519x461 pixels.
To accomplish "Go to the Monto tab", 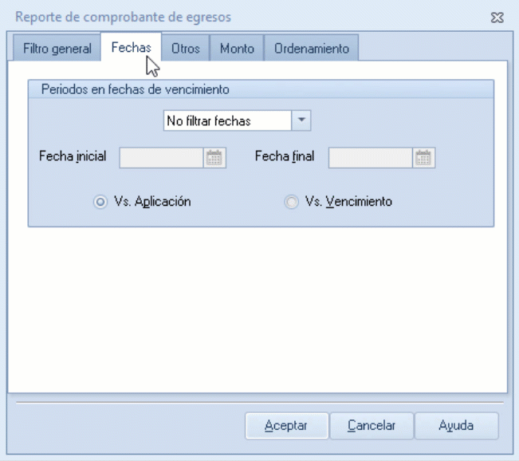I will [237, 49].
